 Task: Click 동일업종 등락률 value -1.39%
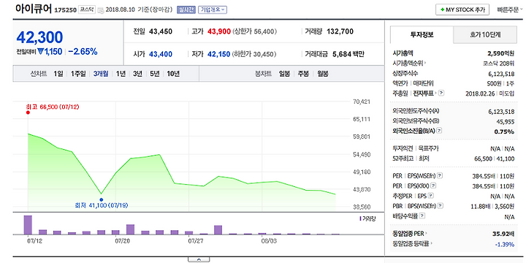pyautogui.click(x=505, y=245)
